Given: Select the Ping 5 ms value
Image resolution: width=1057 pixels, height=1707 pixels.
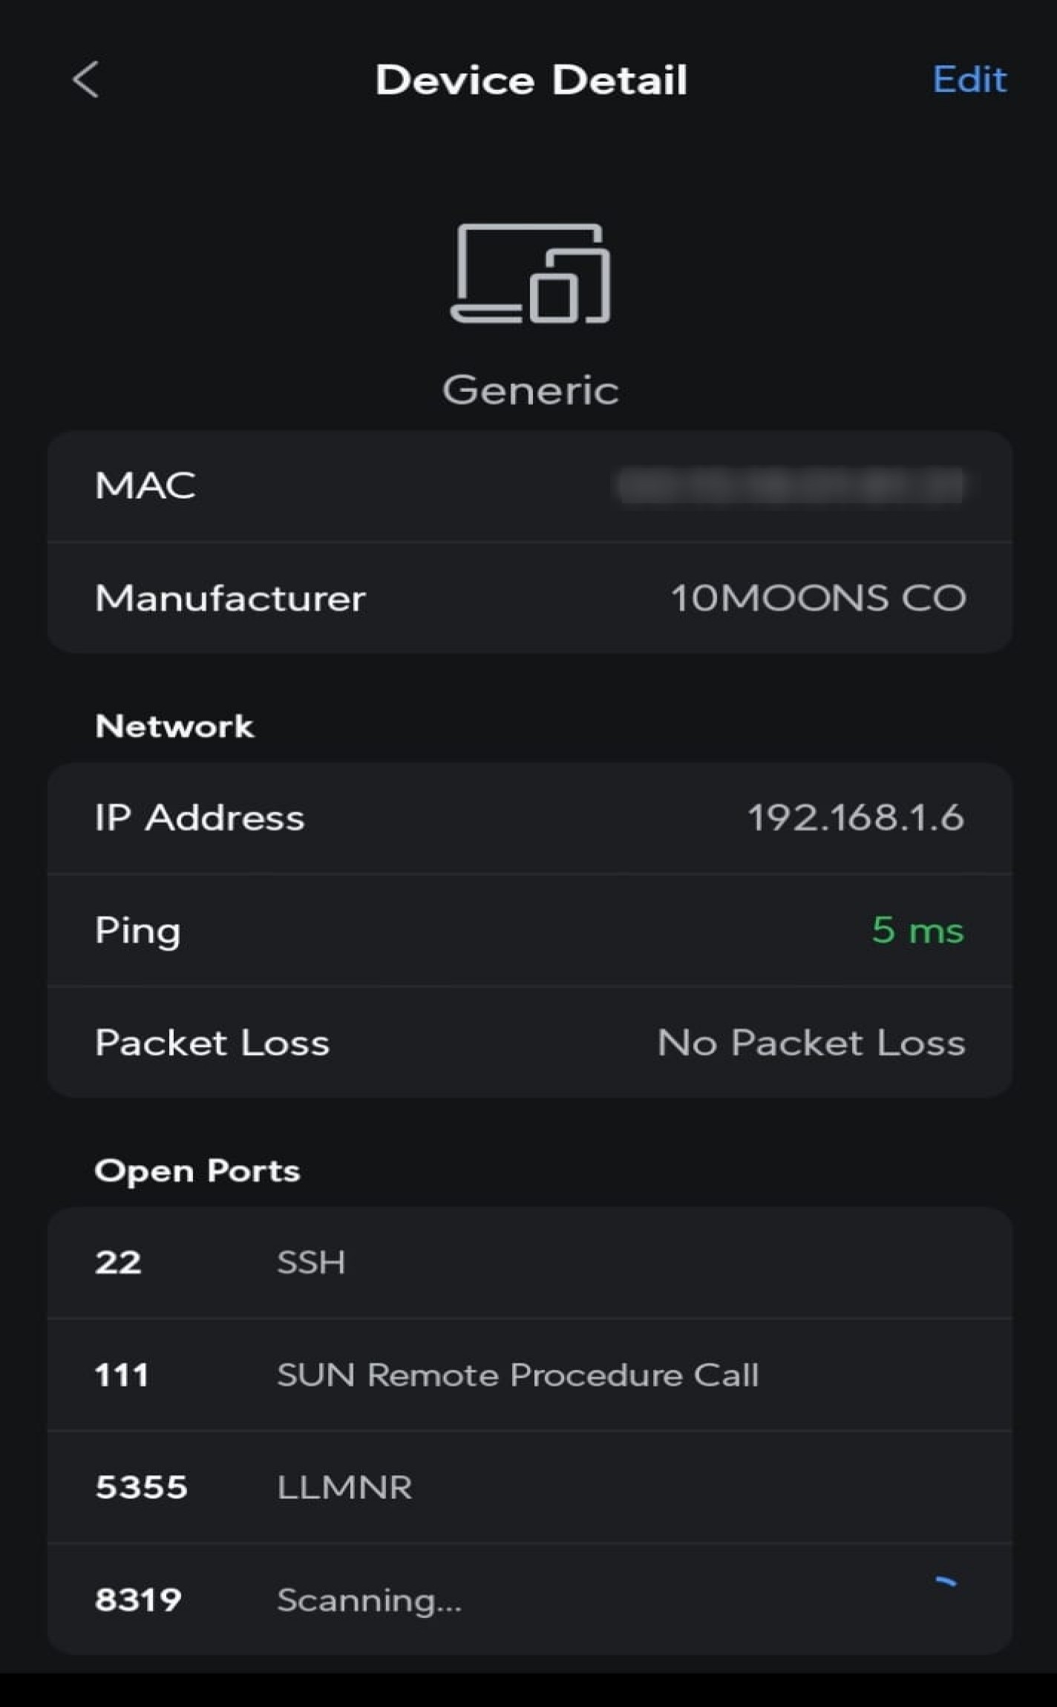Looking at the screenshot, I should tap(917, 930).
